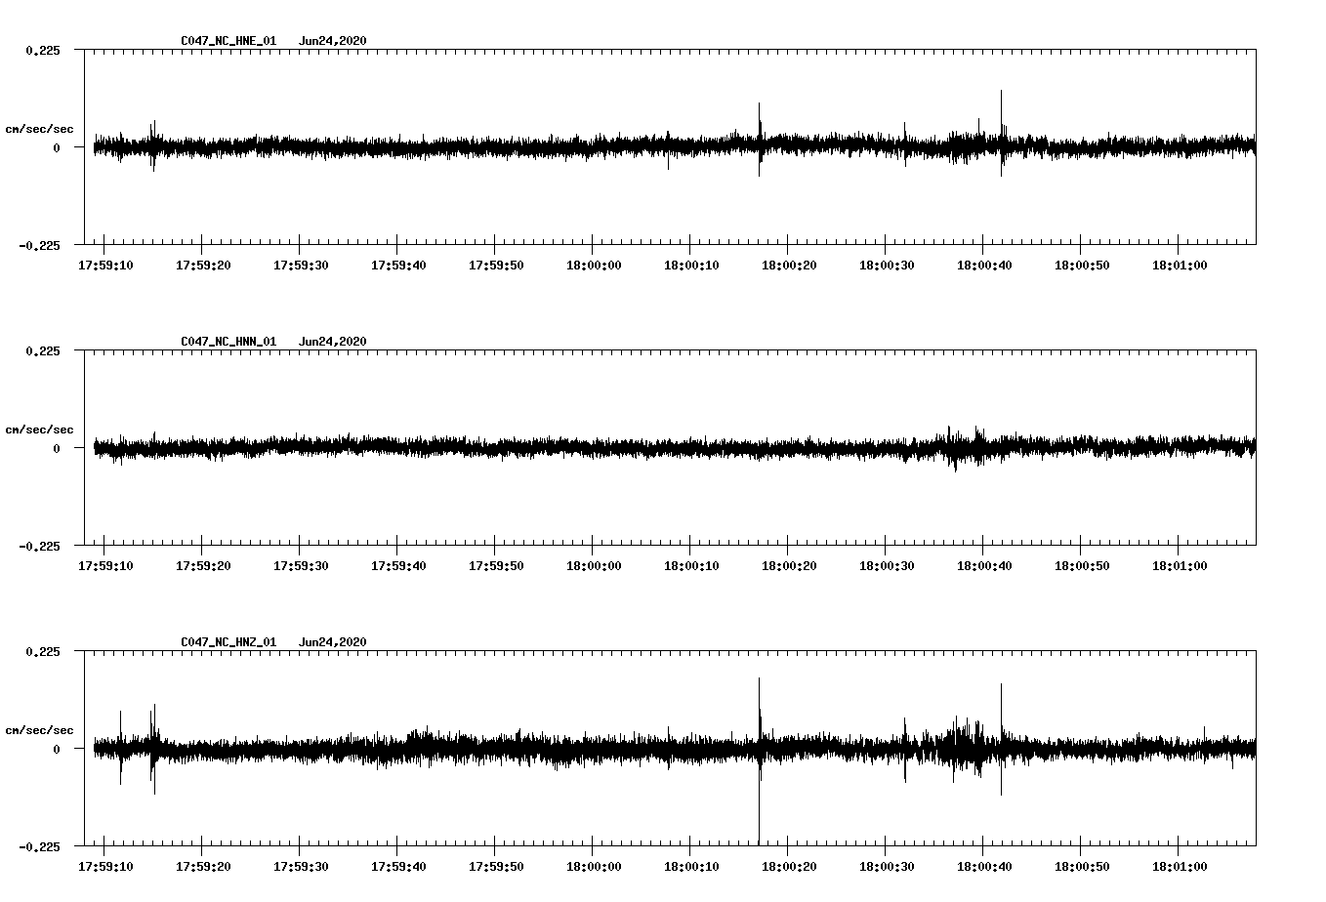Click 18:00:40 time label on HNE plot
Screen dimensions: 1326x902
[984, 266]
